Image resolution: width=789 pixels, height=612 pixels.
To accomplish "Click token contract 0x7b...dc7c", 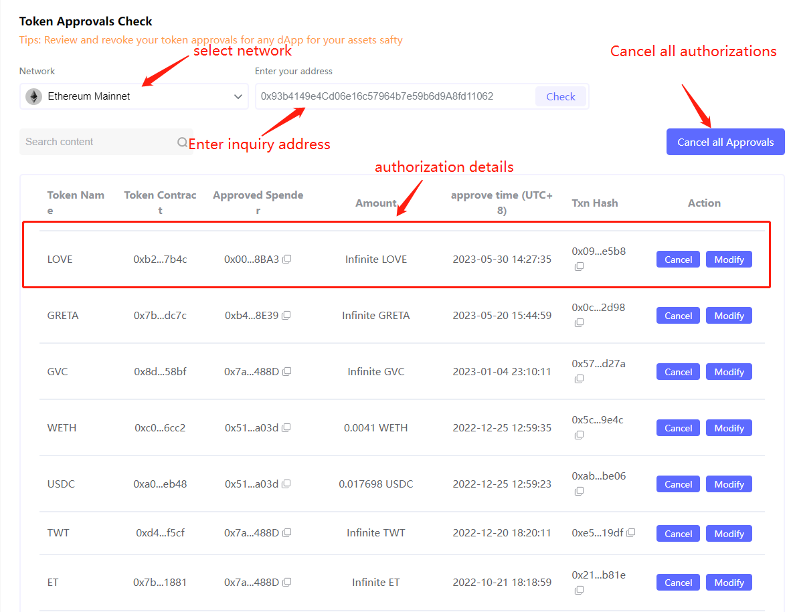I will tap(160, 316).
